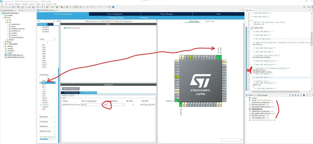Switch to Clock Configuration tab
Viewport: 313px width, 144px height.
(115, 14)
